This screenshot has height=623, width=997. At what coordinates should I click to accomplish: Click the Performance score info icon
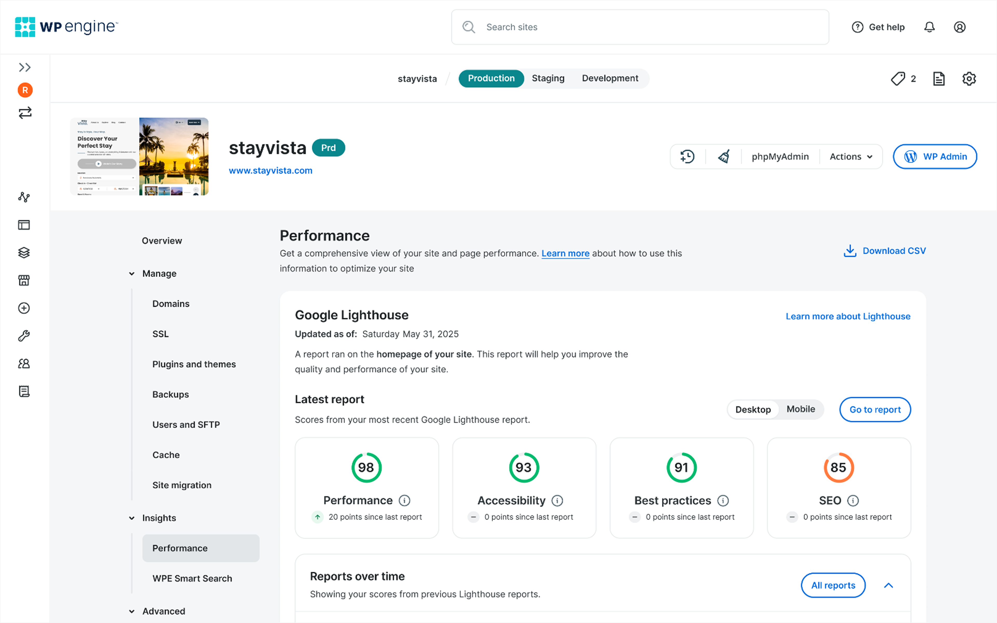(404, 500)
